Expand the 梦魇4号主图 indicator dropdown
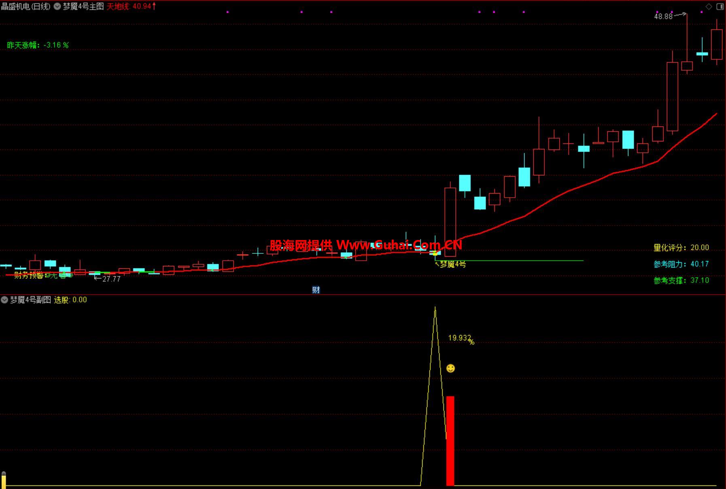 click(57, 6)
